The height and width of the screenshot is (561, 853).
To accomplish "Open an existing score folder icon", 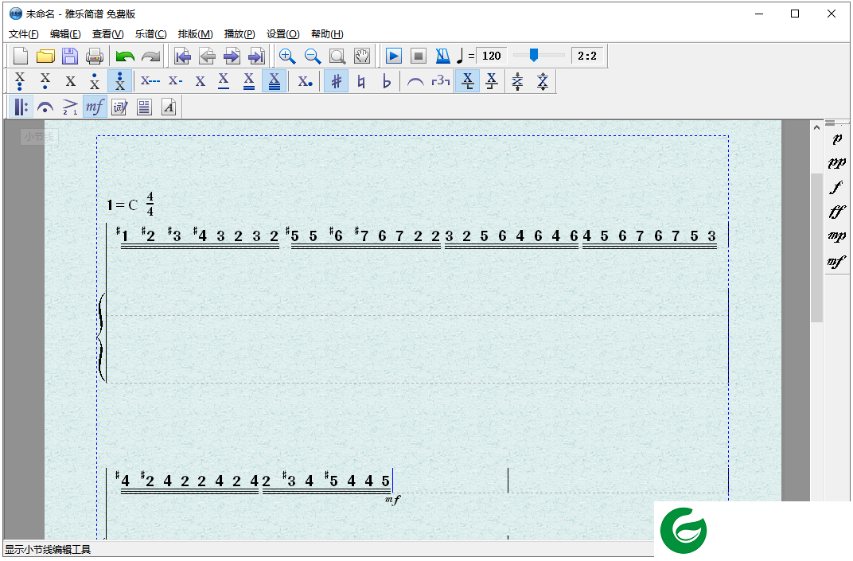I will coord(45,56).
